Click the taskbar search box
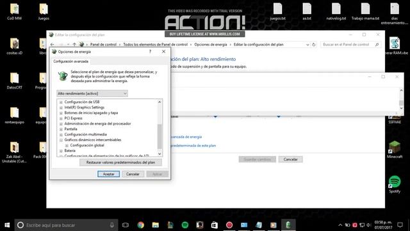 point(66,225)
